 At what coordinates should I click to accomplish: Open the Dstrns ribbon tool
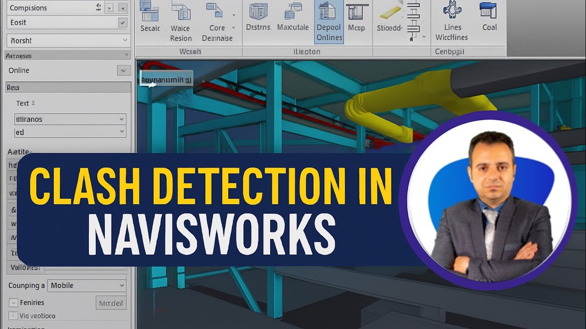pos(259,17)
